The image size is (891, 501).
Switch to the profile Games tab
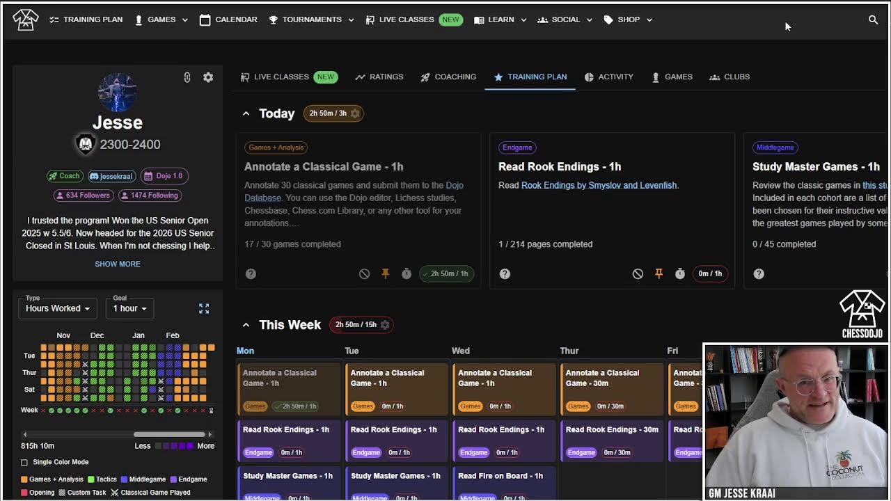(x=672, y=77)
